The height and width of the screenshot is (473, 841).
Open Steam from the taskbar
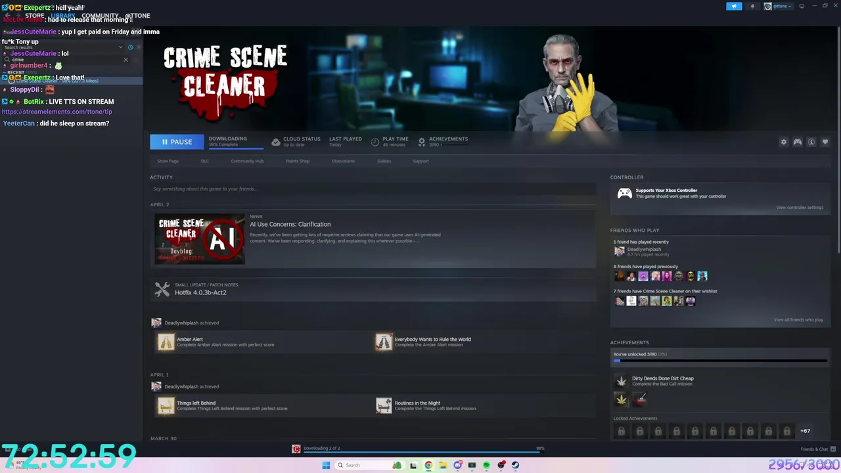pyautogui.click(x=515, y=465)
